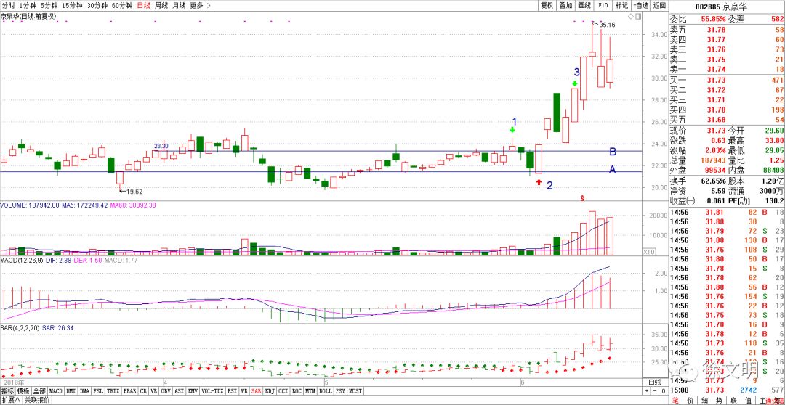Click the 京泉华(日线,前复权) chart title
This screenshot has height=405, width=785.
click(x=28, y=17)
